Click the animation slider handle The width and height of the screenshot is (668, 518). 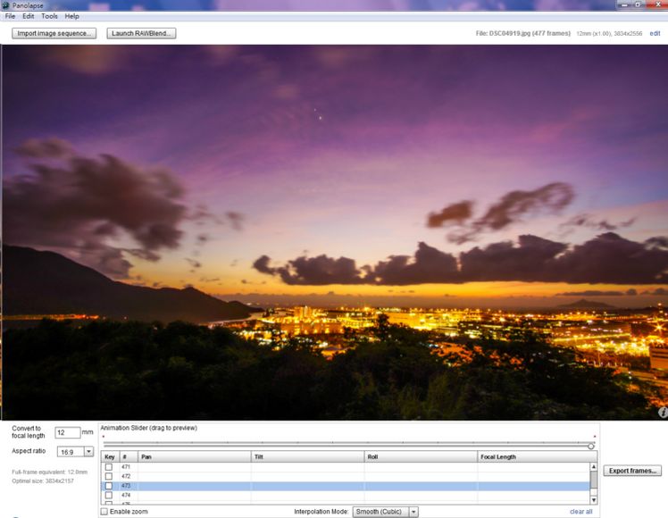tap(591, 446)
